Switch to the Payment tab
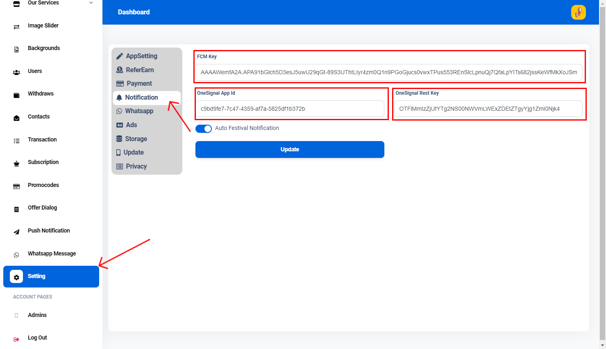Screen dimensions: 606x349 pyautogui.click(x=147, y=84)
